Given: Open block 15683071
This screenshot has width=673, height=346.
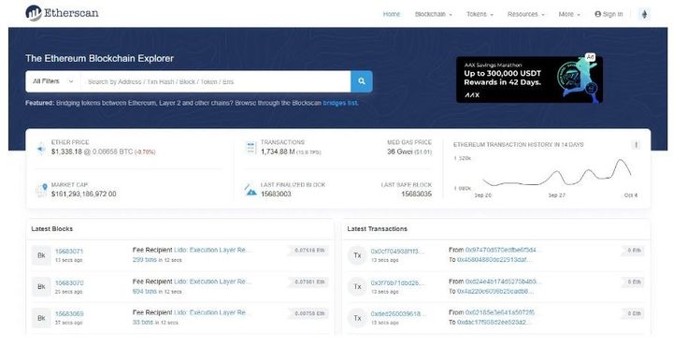Looking at the screenshot, I should pyautogui.click(x=69, y=252).
